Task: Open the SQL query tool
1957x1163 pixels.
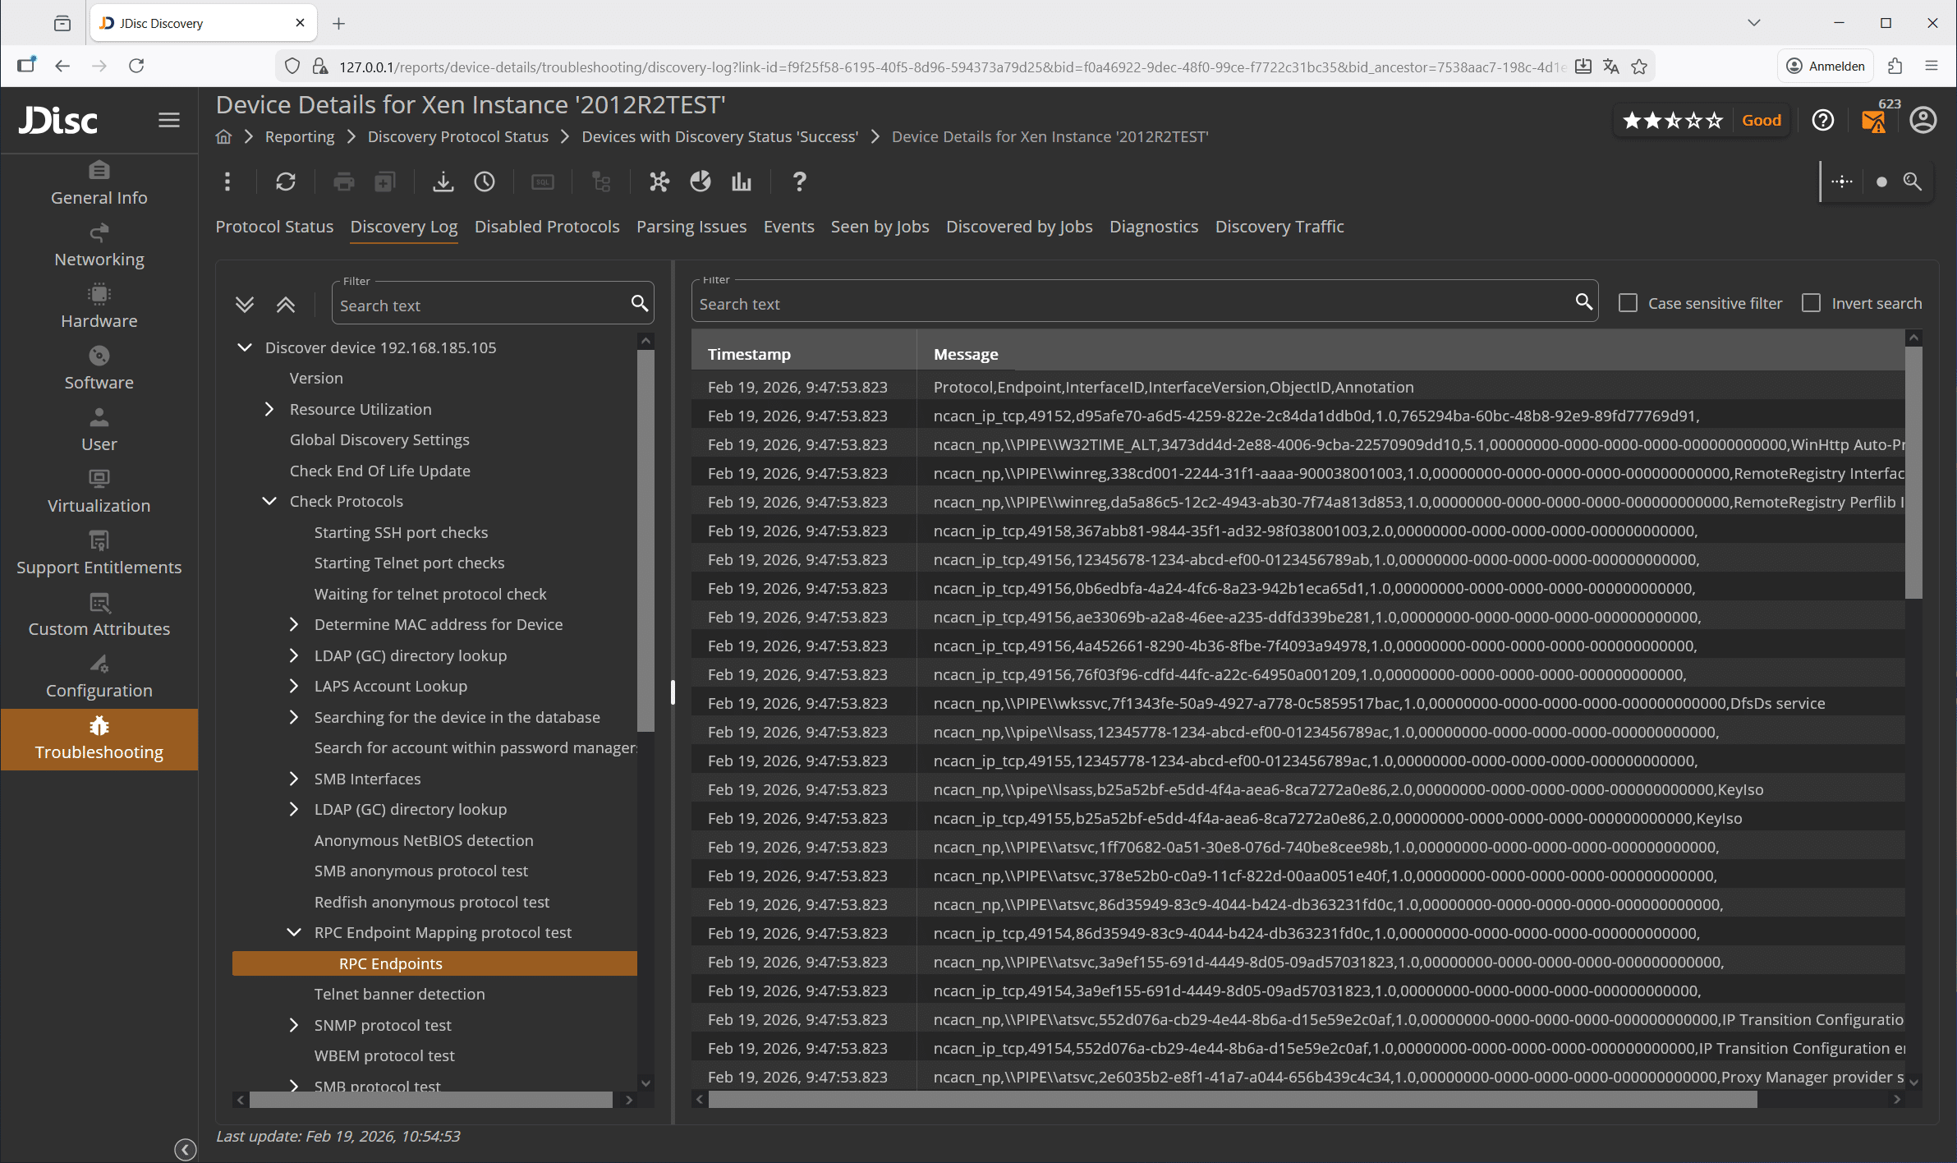Action: [x=542, y=182]
